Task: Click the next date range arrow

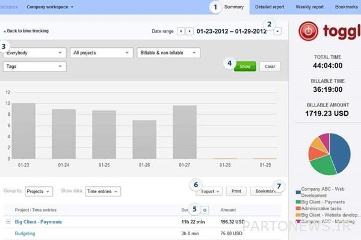Action: (190, 31)
